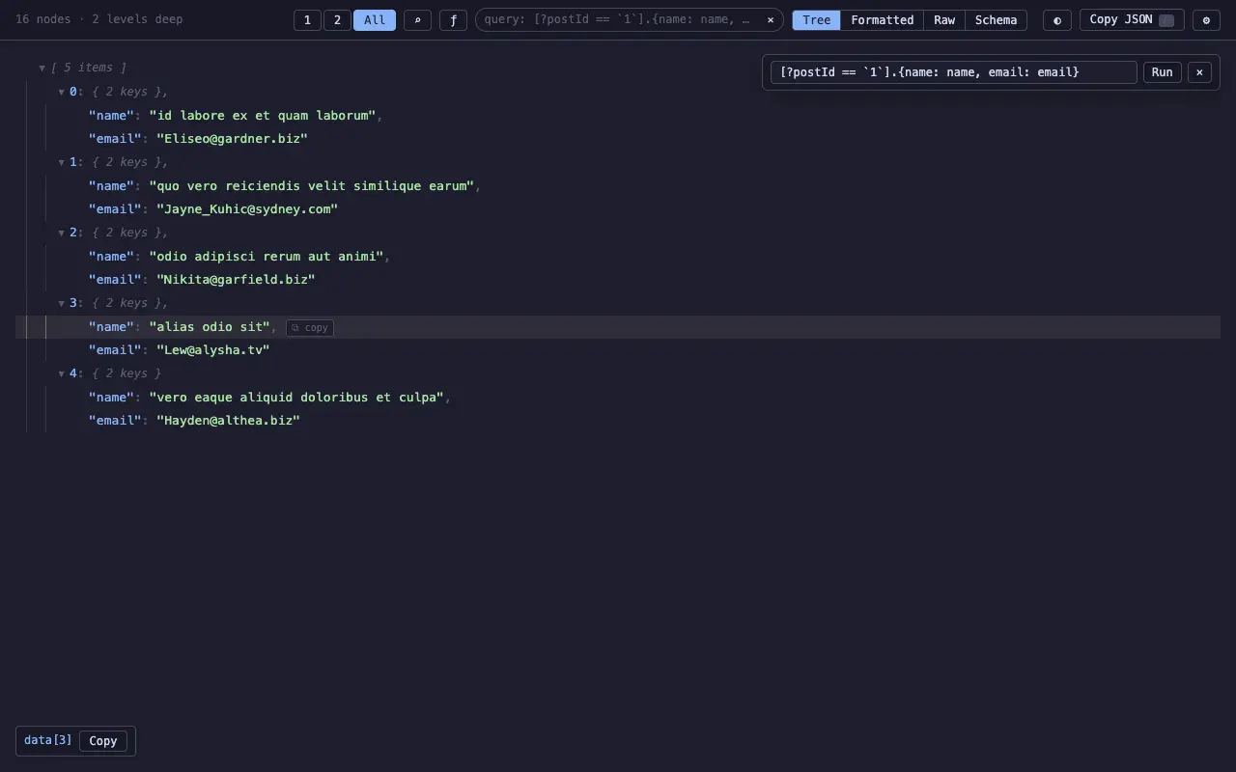Screen dimensions: 1236x772
Task: Click the data[3] path label
Action: point(48,740)
